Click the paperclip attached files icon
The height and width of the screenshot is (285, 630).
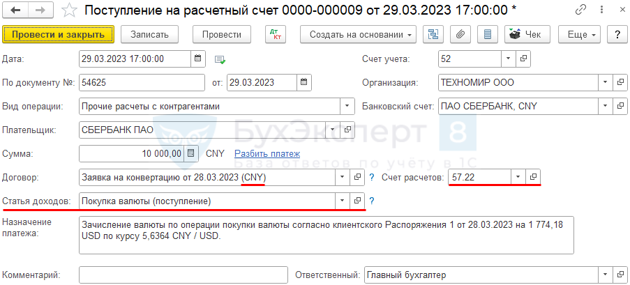pos(460,34)
